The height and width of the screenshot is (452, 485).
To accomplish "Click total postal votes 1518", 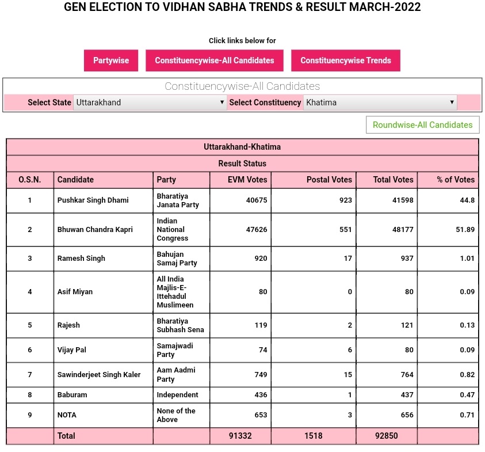I will 314,436.
